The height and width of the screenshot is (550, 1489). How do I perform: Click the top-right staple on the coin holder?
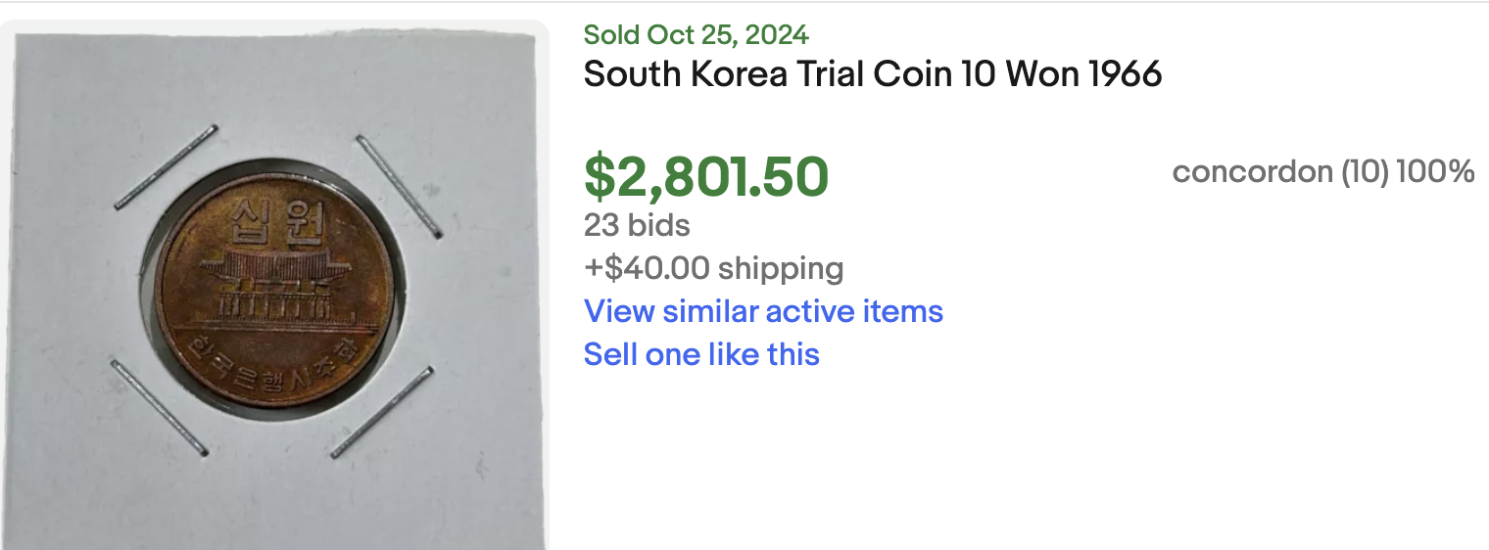click(399, 186)
